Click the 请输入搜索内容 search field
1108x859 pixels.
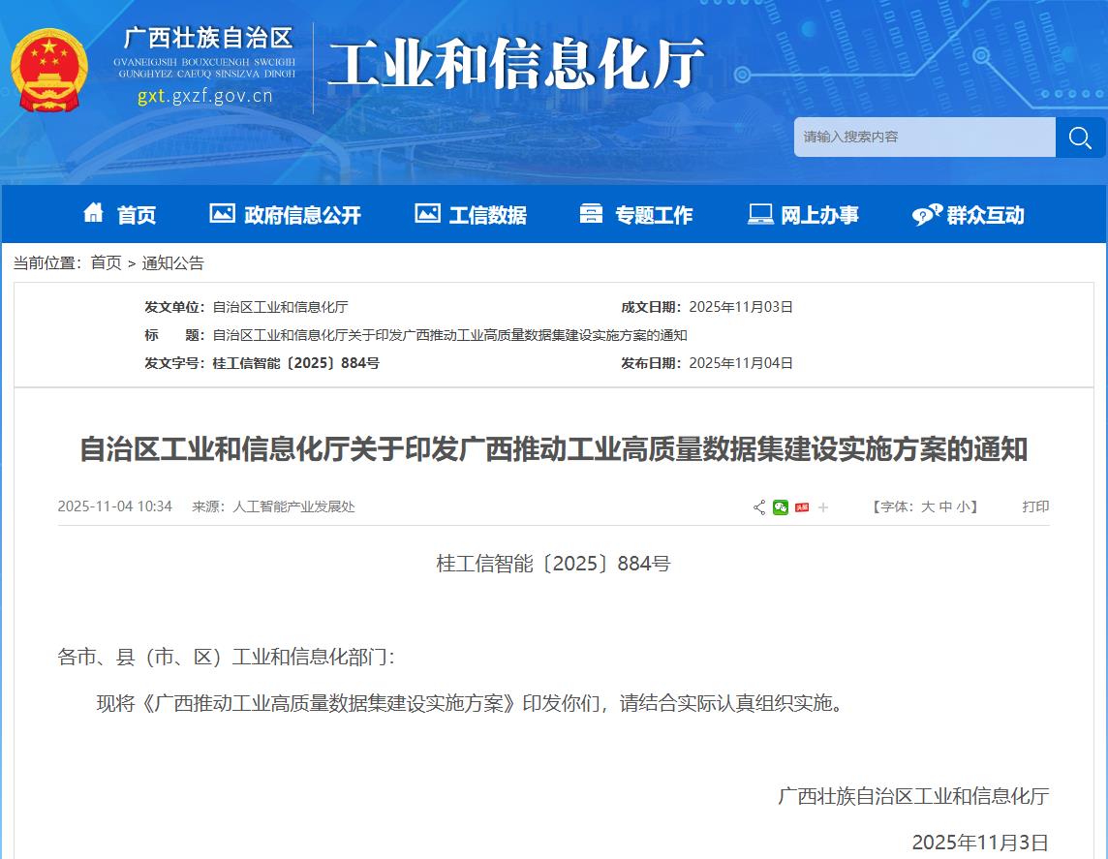pos(924,138)
